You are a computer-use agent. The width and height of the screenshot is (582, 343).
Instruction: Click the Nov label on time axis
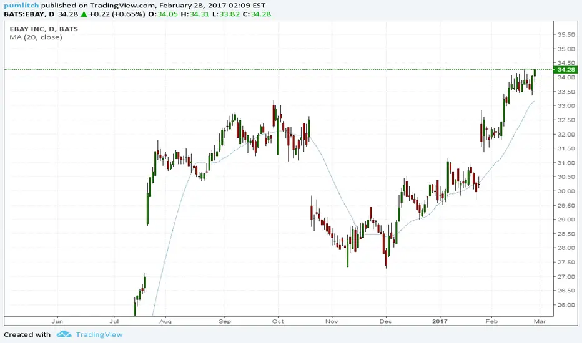point(332,321)
